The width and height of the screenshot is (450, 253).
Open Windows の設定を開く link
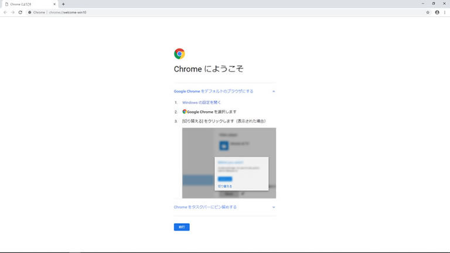tap(202, 102)
